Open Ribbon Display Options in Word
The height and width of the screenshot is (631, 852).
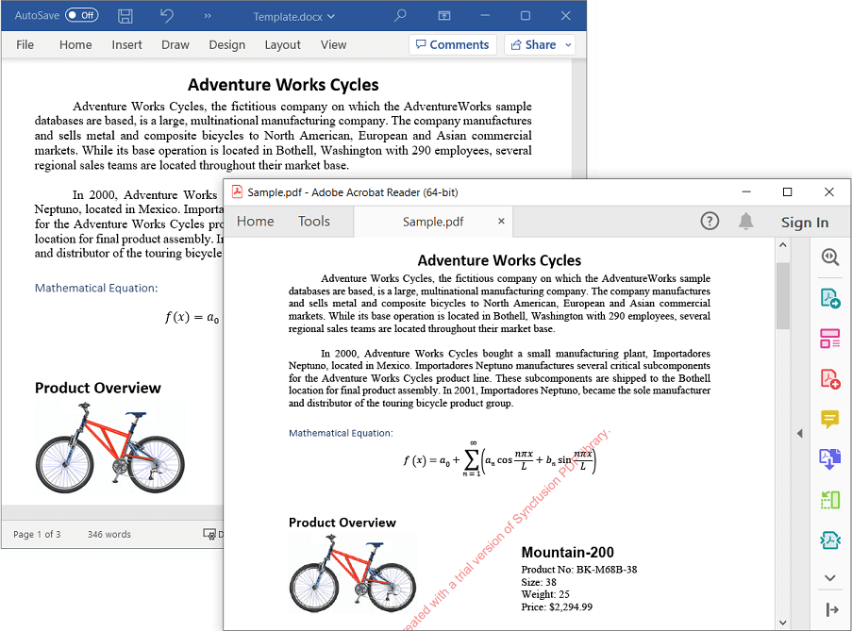click(x=444, y=16)
